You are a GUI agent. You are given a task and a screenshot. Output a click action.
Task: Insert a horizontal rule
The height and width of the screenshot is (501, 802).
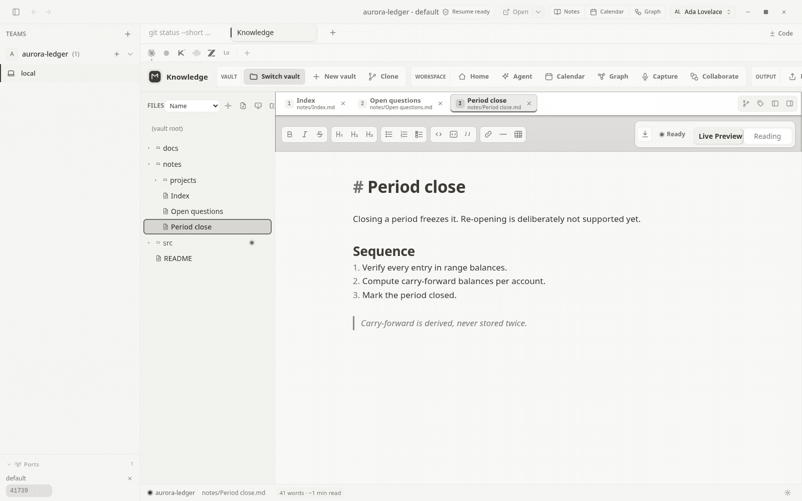[x=503, y=134]
